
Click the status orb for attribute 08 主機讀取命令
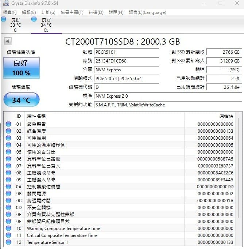[x=8, y=173]
